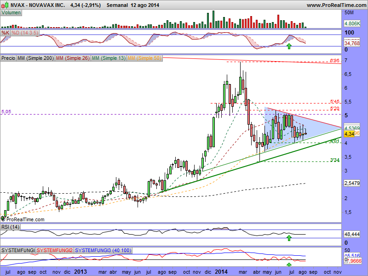Click the purple 5.05 level label
Viewport: 368px width, 276px height.
point(6,112)
